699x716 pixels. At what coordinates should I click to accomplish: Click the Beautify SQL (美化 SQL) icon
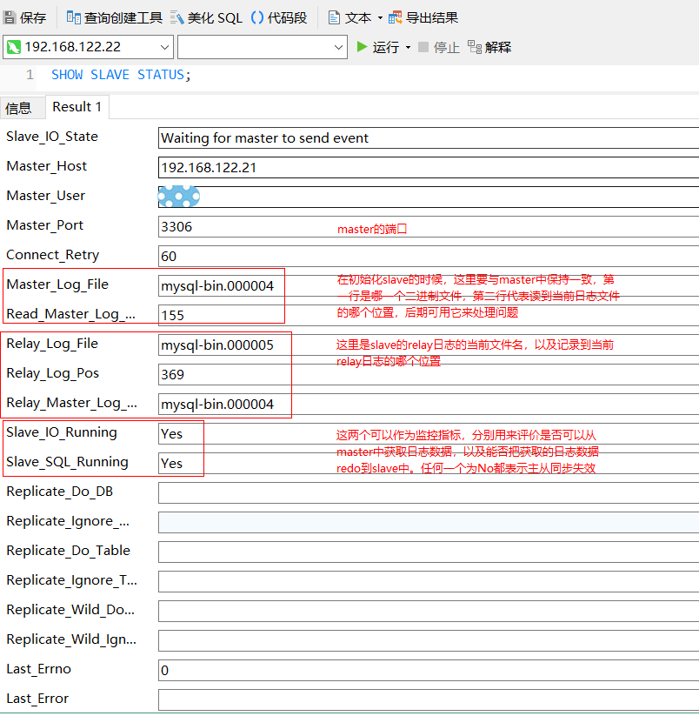(x=177, y=17)
